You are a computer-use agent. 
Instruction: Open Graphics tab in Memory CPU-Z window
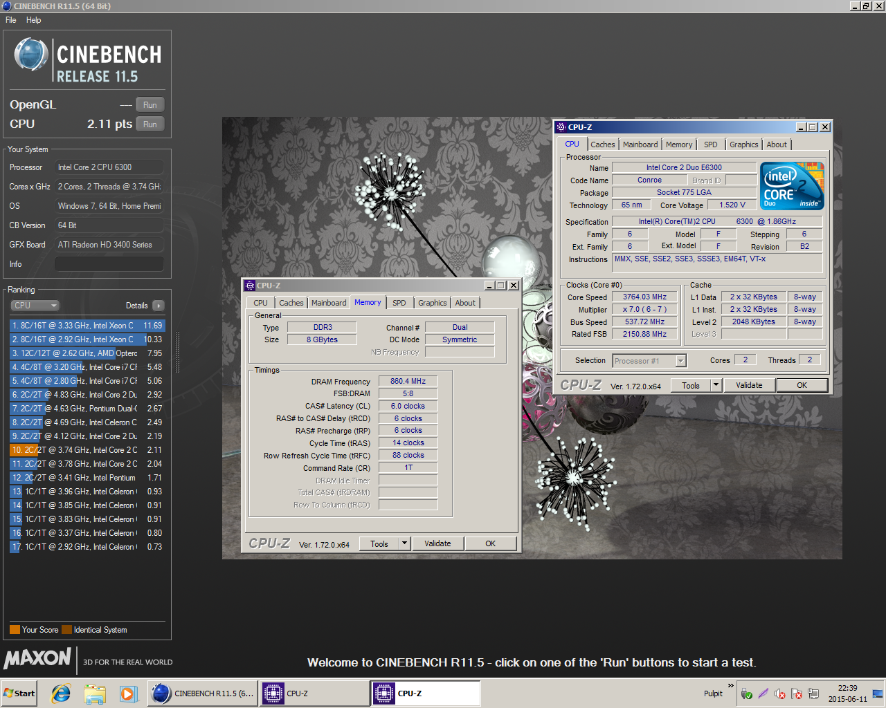click(433, 303)
